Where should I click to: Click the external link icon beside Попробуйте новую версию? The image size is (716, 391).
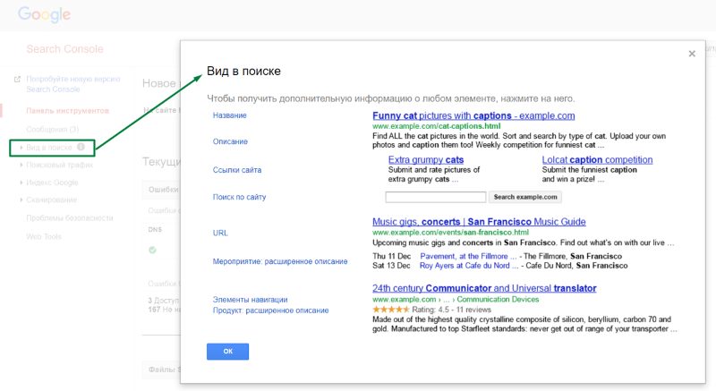coord(17,80)
